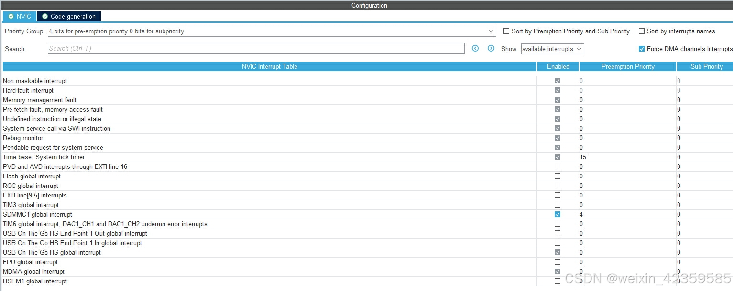Enable HSEM1 global interrupt checkbox
The image size is (733, 291).
tap(558, 281)
